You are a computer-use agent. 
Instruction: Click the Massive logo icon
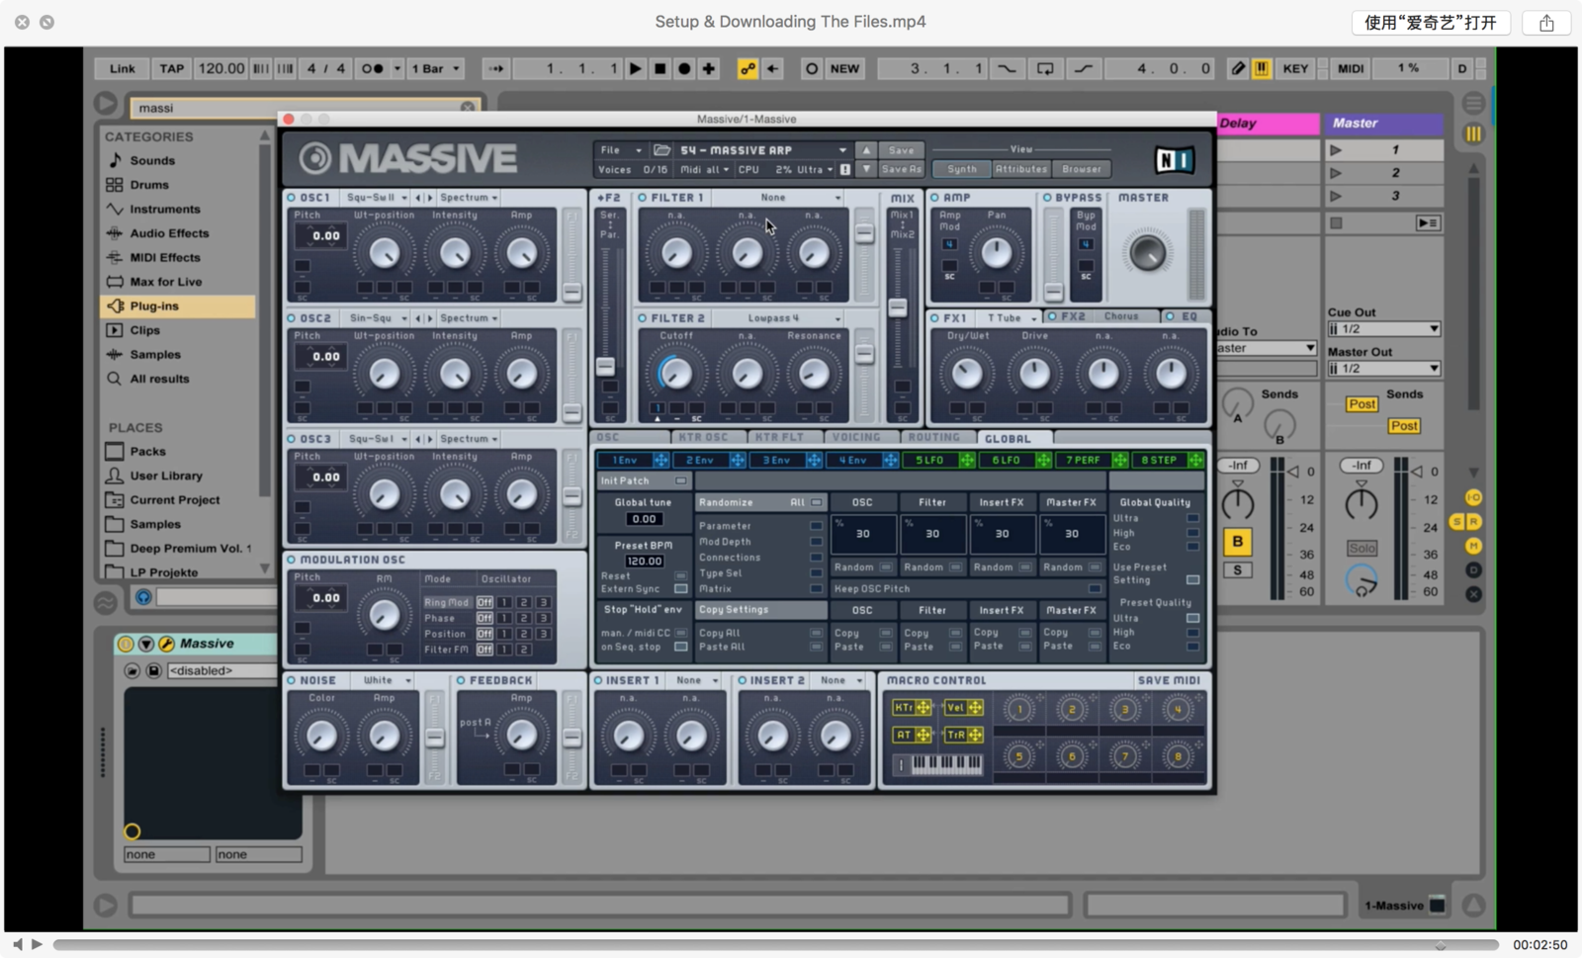click(x=315, y=158)
